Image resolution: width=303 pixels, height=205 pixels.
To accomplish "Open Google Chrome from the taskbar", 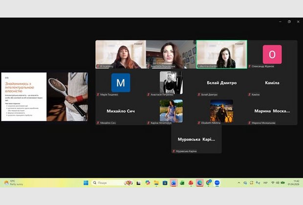I will coord(208,183).
